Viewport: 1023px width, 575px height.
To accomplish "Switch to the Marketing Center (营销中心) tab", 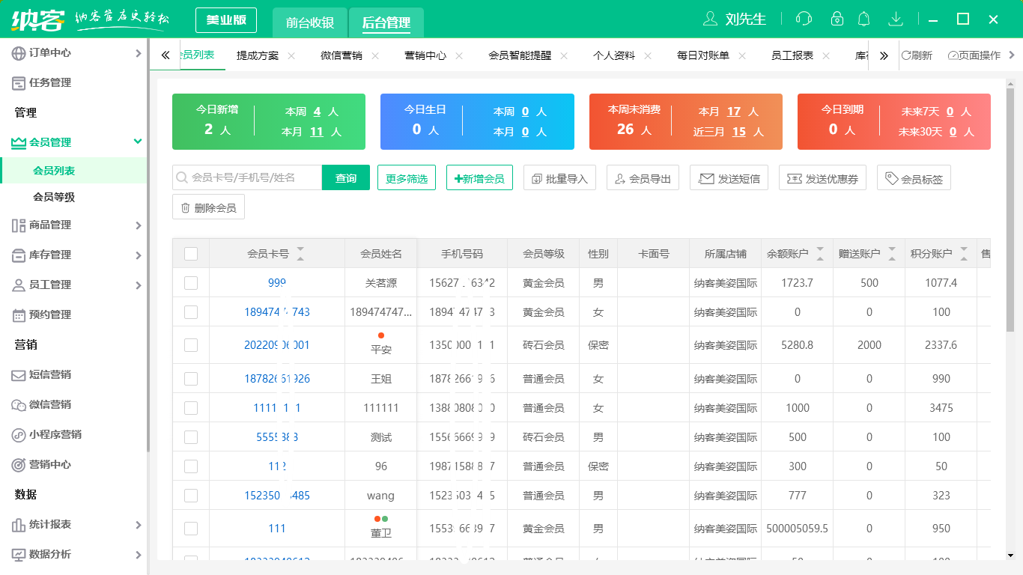I will (425, 55).
